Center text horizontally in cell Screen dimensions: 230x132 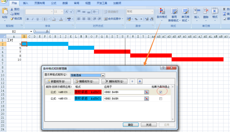84,19
